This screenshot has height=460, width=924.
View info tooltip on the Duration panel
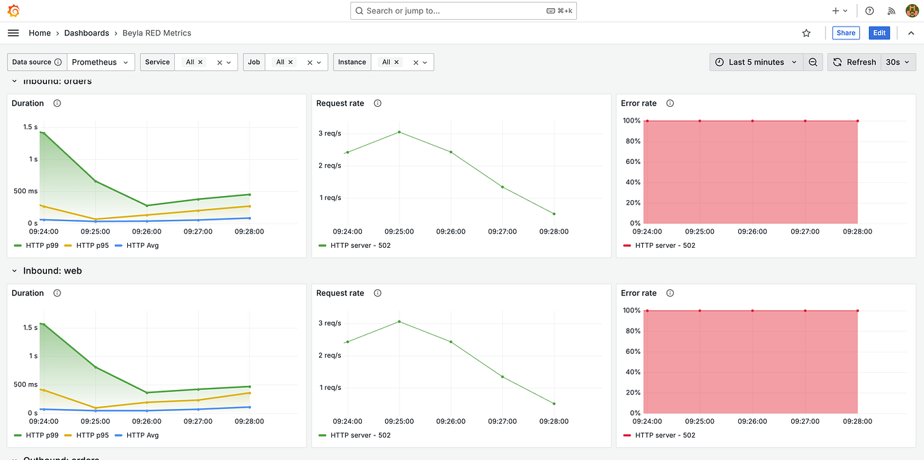point(57,103)
